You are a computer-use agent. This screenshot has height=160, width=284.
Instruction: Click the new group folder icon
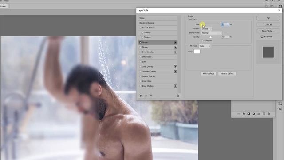point(259,114)
